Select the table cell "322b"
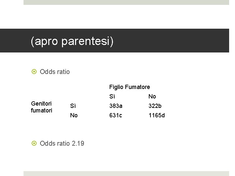The height and width of the screenshot is (176, 235). tap(155, 106)
